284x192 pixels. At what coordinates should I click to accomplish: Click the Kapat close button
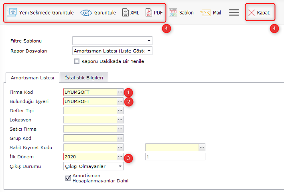click(x=259, y=13)
